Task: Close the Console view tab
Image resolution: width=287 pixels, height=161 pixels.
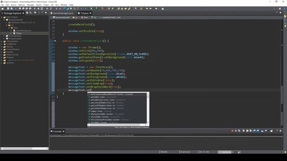Action: pos(64,131)
